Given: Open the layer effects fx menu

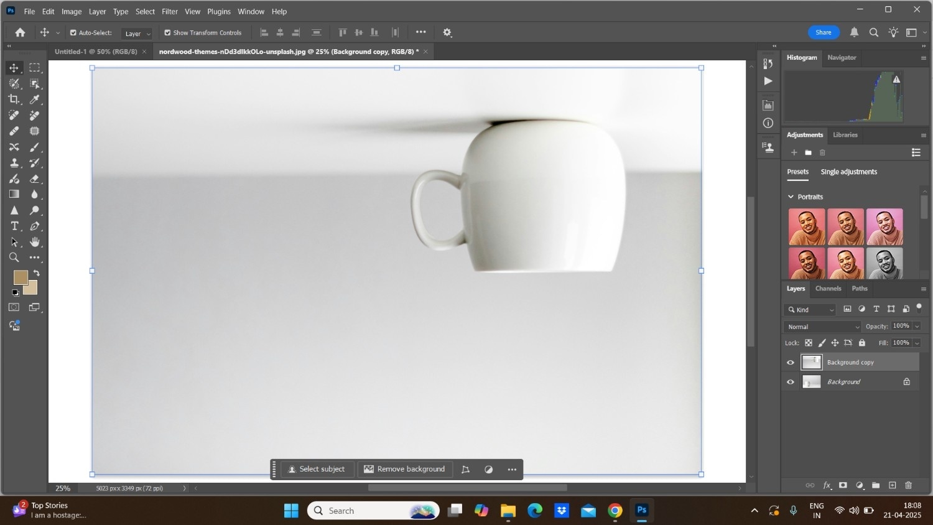Looking at the screenshot, I should (x=827, y=485).
